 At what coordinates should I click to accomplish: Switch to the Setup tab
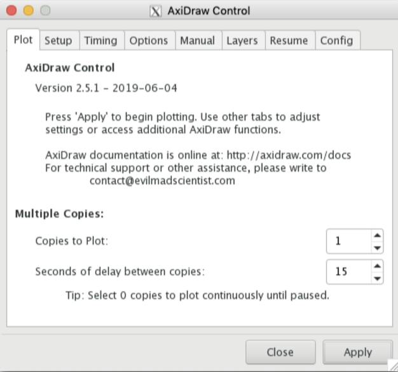point(58,40)
